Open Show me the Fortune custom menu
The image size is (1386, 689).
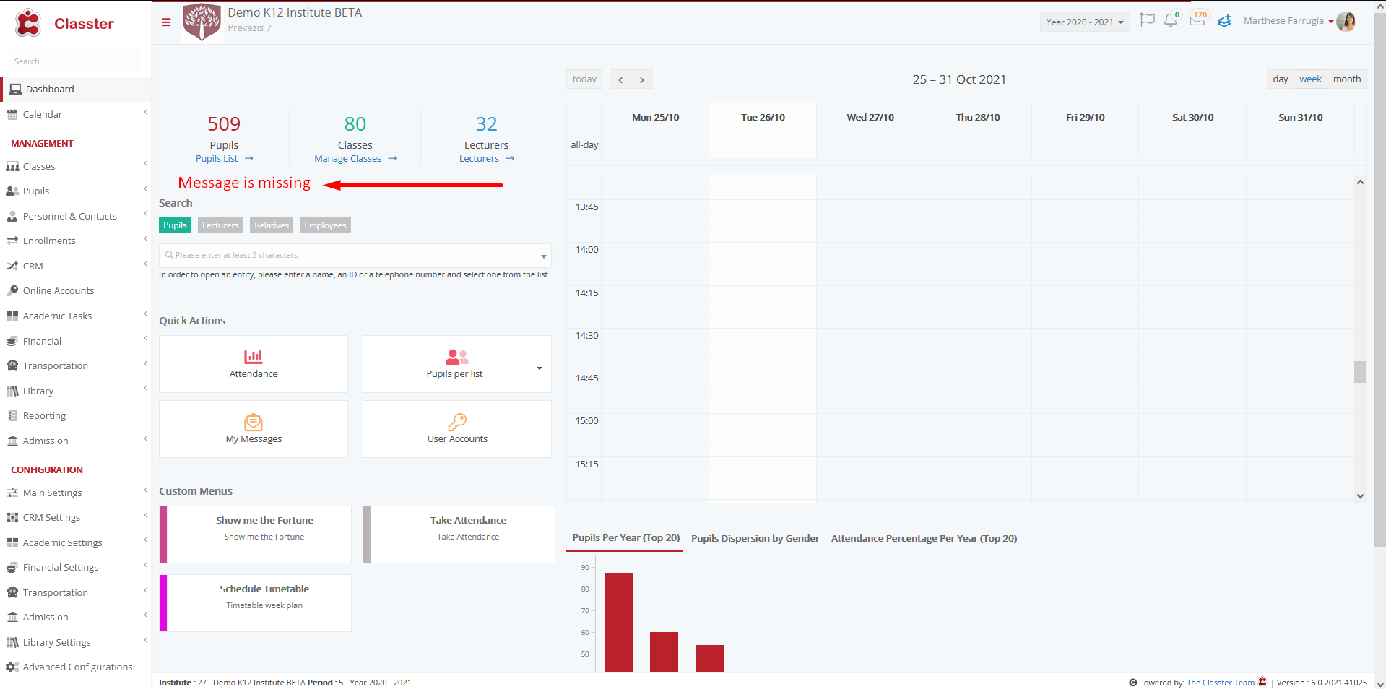point(256,534)
